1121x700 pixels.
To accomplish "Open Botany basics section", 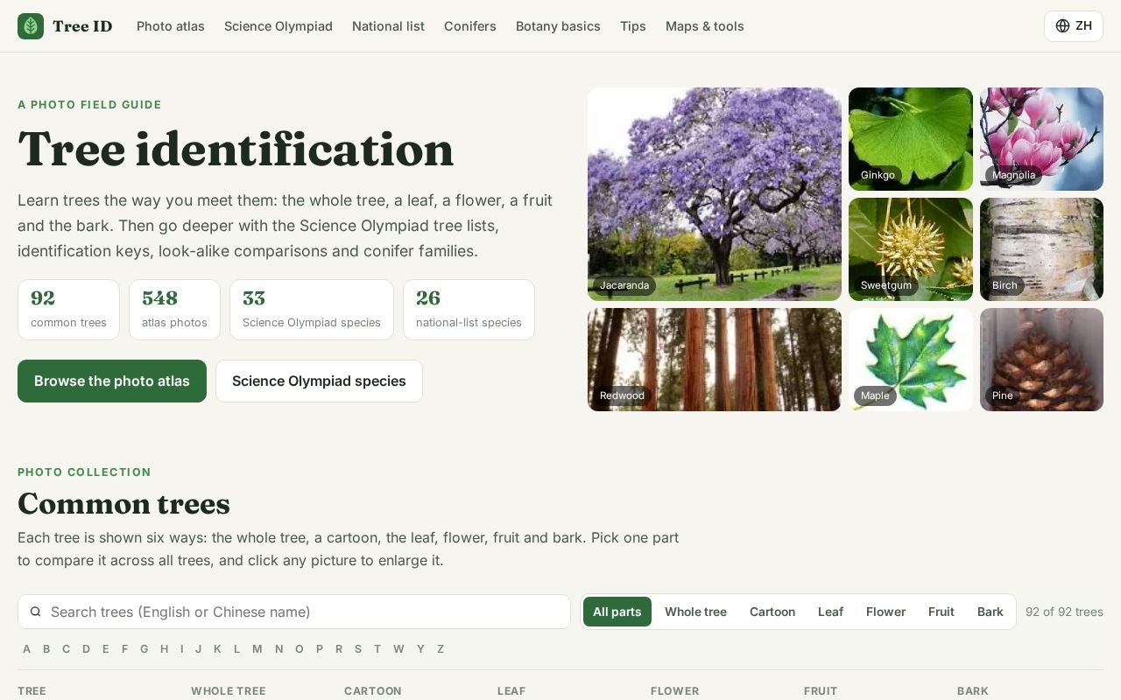I will (558, 26).
